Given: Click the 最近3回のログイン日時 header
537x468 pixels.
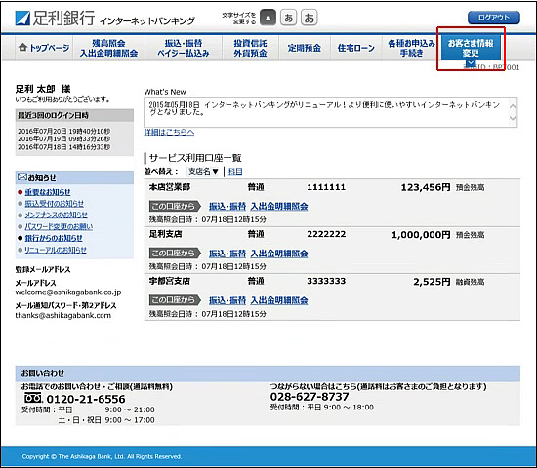Looking at the screenshot, I should pos(74,115).
